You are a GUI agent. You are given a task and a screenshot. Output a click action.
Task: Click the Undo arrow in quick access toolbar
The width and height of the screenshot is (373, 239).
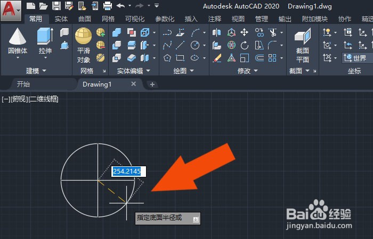(x=121, y=5)
